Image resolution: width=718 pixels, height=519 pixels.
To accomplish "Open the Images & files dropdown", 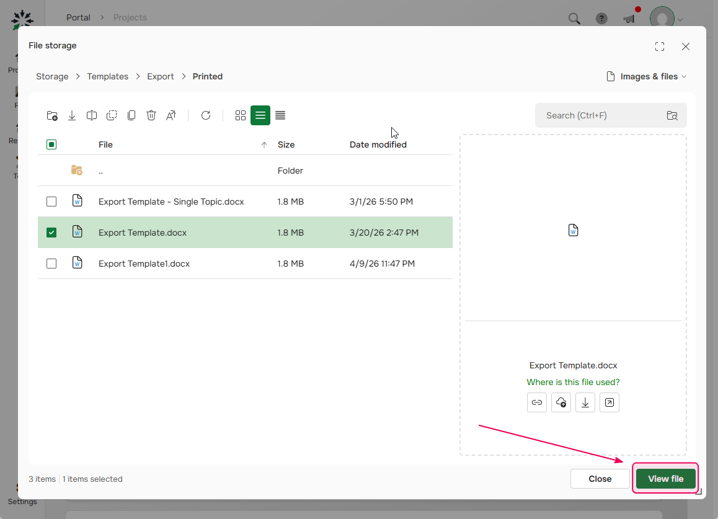I will click(647, 76).
